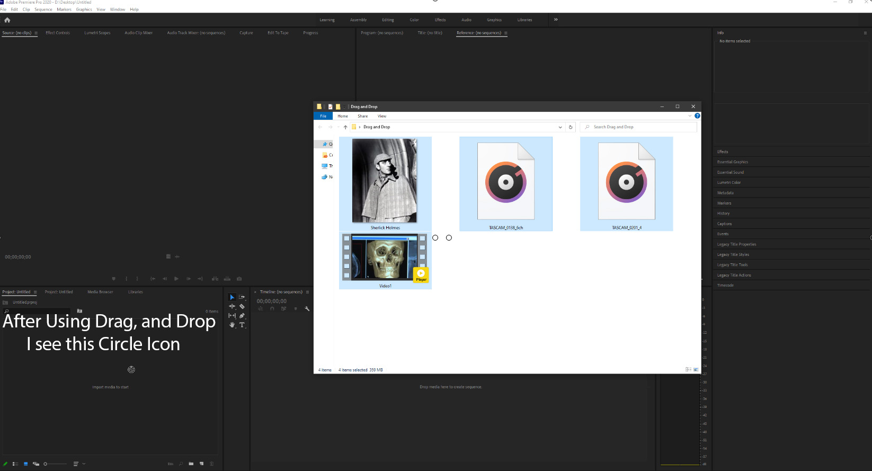Select the Hand tool

[x=232, y=325]
